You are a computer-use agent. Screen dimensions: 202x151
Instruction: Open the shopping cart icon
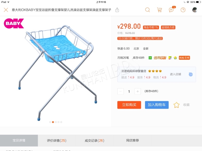coord(160,10)
